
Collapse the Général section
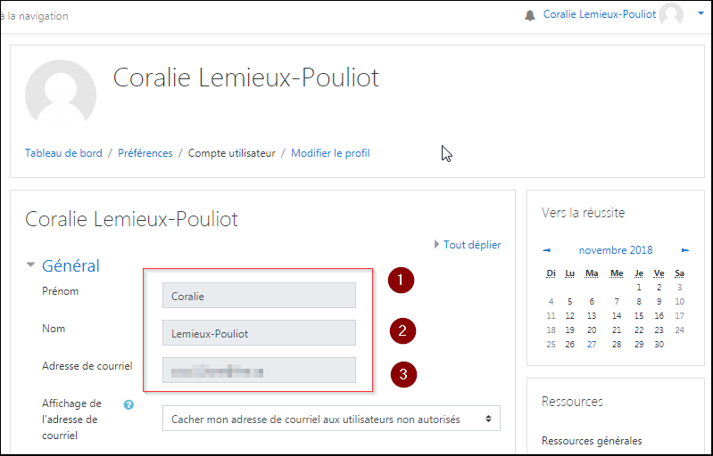point(31,265)
